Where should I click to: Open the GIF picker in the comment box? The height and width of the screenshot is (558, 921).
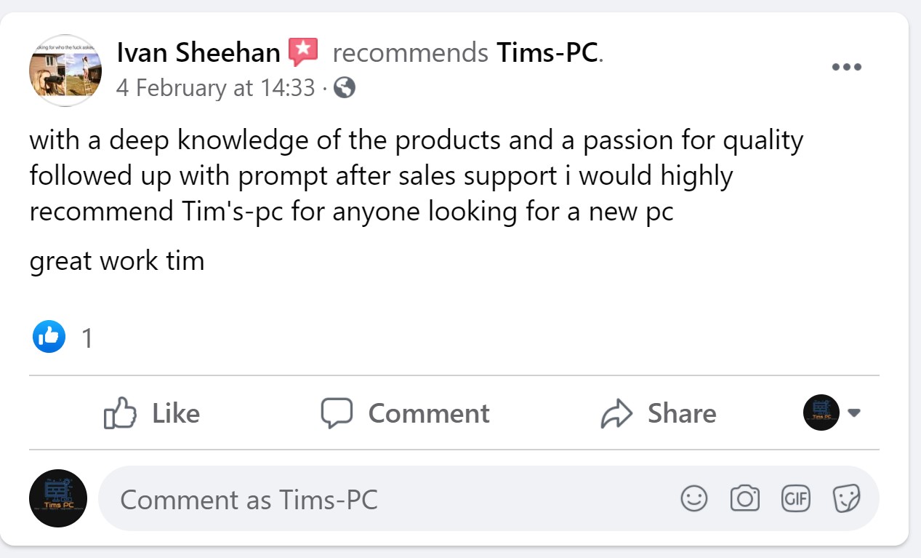(795, 499)
